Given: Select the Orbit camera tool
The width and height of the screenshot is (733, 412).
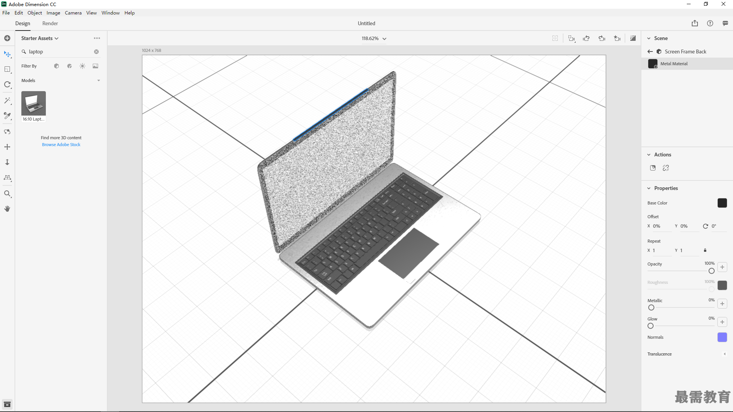Looking at the screenshot, I should click(7, 132).
